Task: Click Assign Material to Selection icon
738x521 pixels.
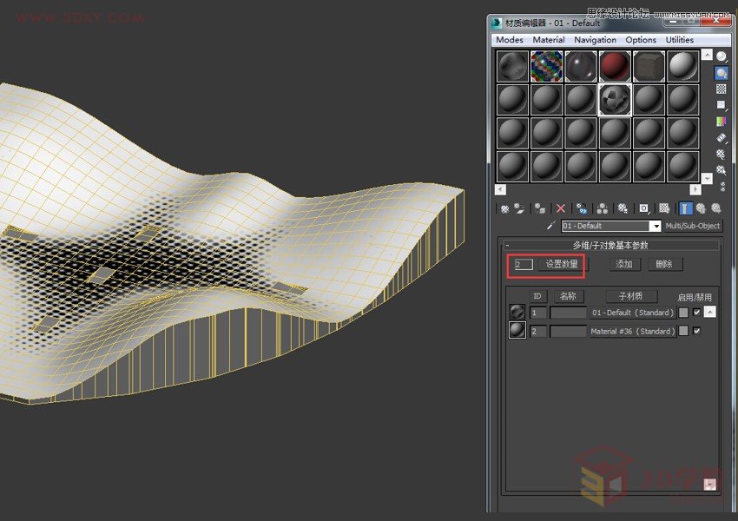Action: [540, 208]
